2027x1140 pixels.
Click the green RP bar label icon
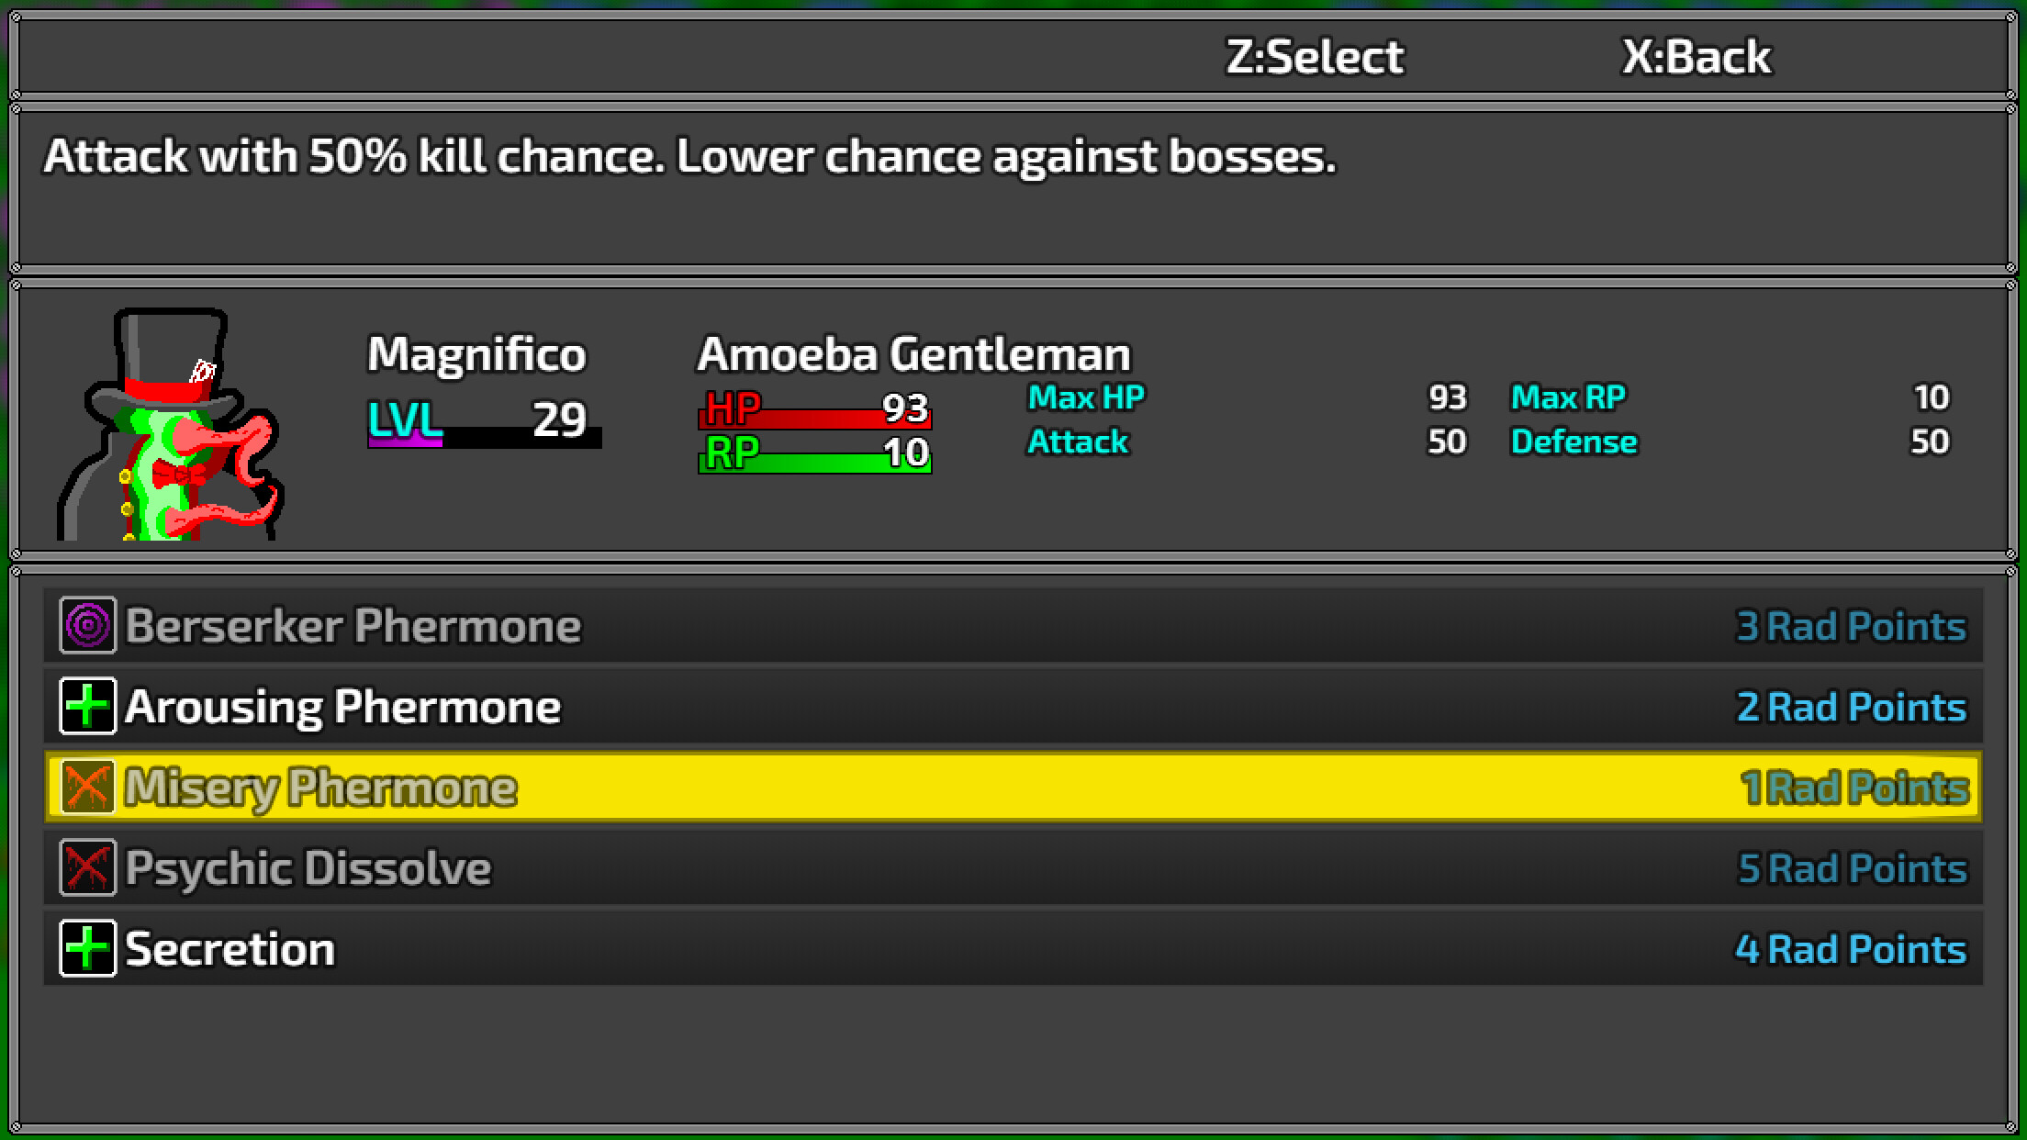[x=730, y=453]
